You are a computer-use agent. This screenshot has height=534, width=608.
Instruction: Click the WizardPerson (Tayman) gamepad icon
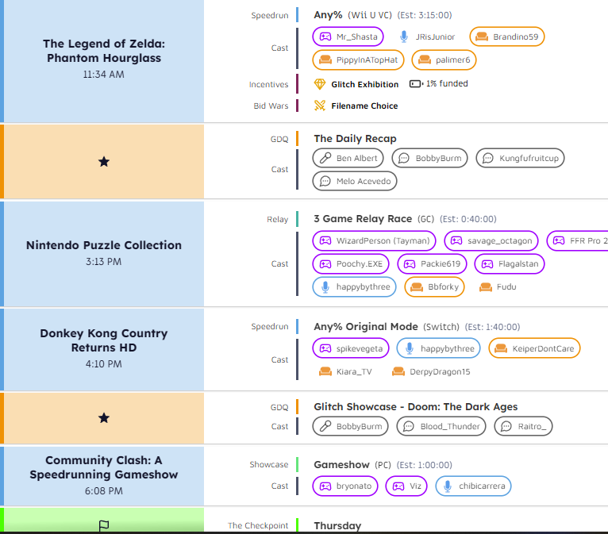pos(325,240)
